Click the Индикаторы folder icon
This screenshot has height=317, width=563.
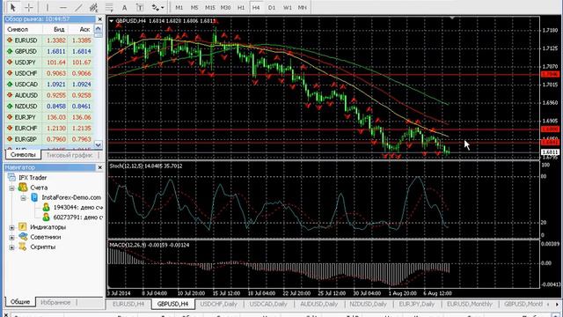pos(23,227)
